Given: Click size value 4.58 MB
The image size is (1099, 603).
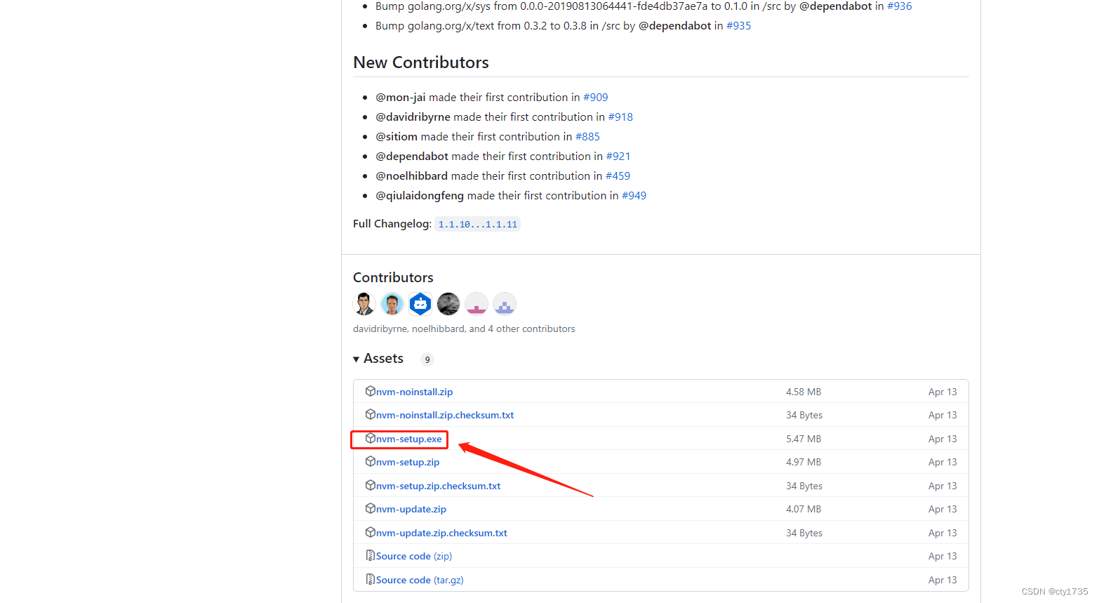Looking at the screenshot, I should (804, 392).
